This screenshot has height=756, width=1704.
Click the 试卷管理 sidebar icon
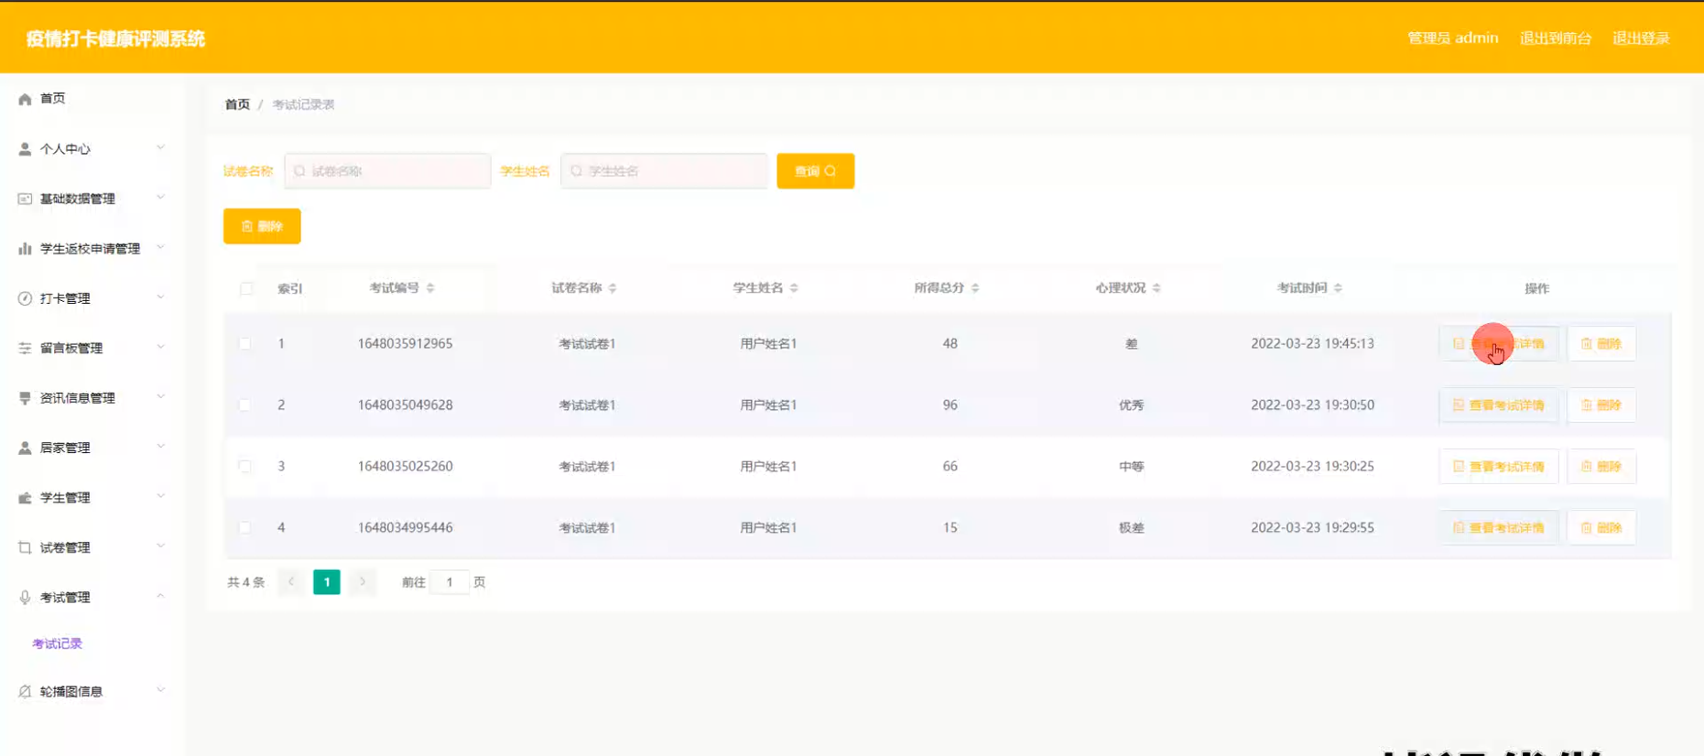pos(25,547)
